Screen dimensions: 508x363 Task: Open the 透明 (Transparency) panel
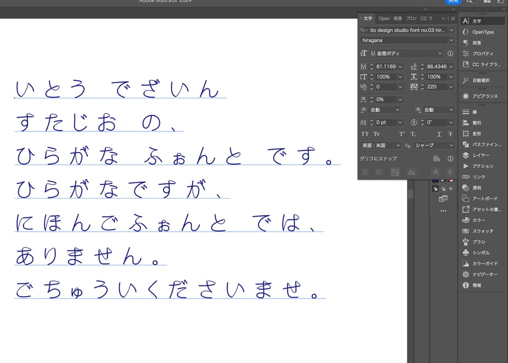[482, 188]
